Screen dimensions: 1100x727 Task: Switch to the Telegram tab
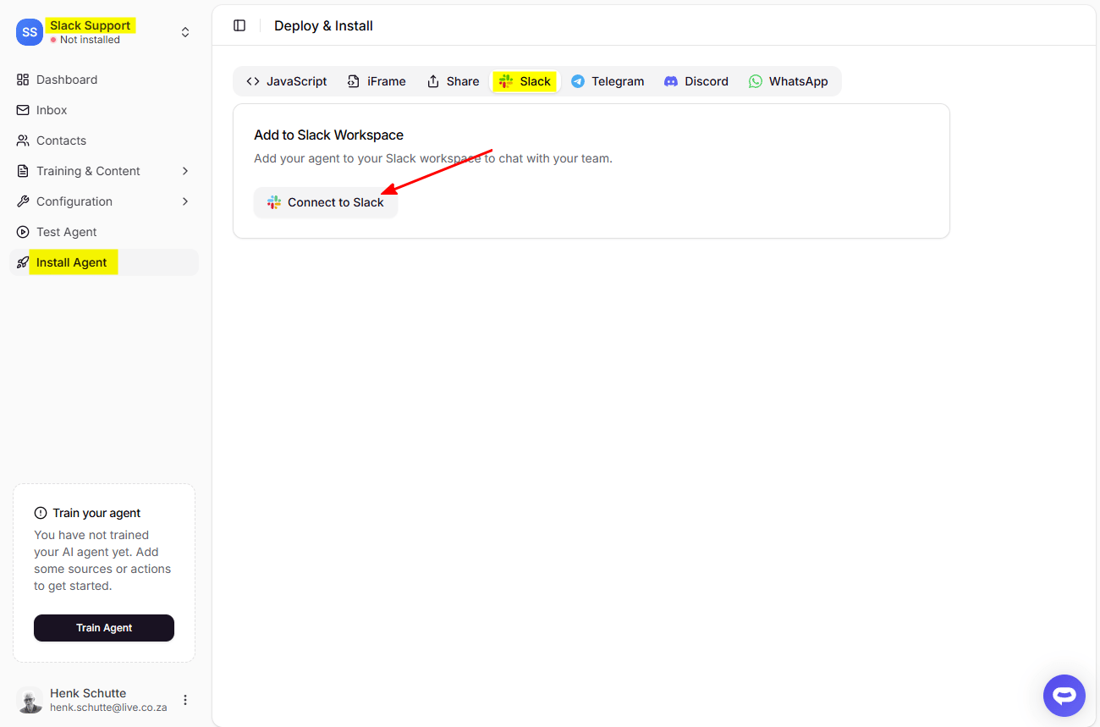pyautogui.click(x=608, y=81)
